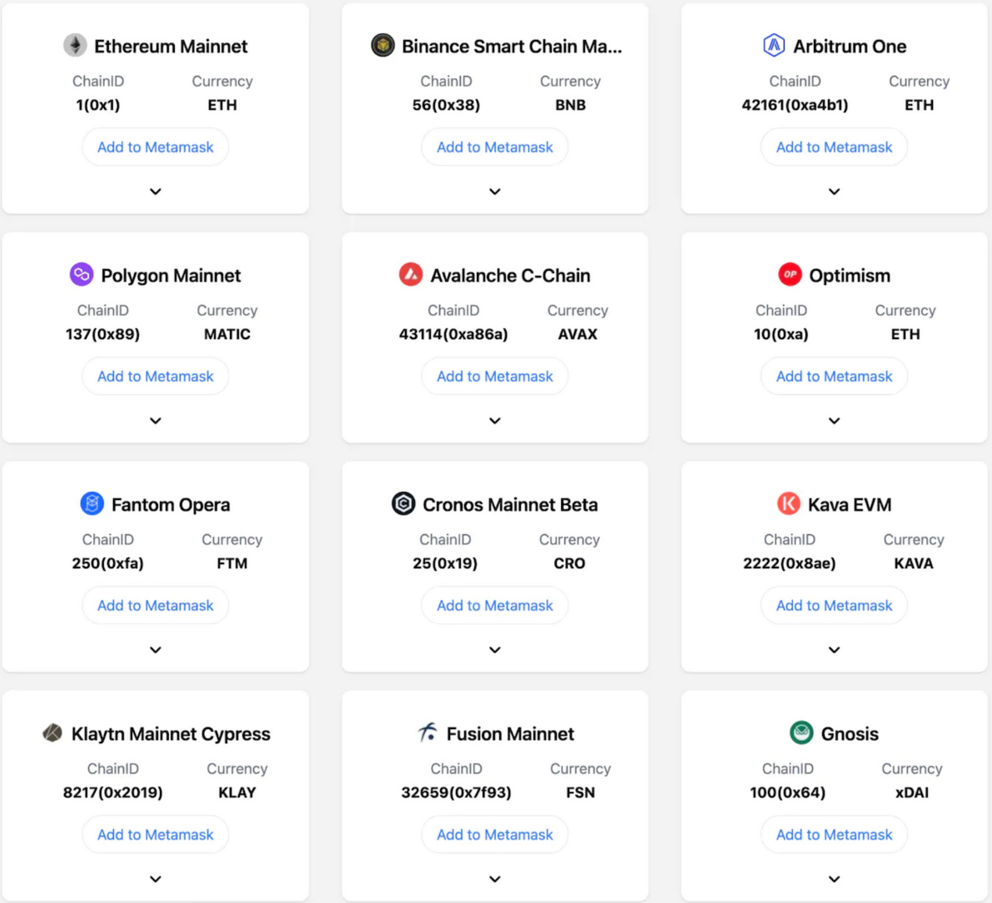Expand Gnosis card details chevron
This screenshot has height=903, width=992.
pyautogui.click(x=834, y=879)
